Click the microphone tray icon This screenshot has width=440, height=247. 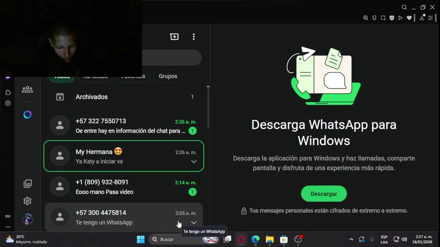(372, 239)
